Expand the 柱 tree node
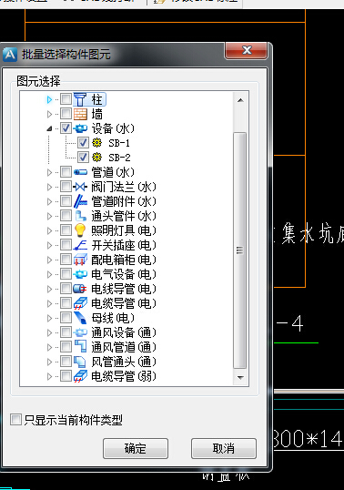 pos(49,99)
